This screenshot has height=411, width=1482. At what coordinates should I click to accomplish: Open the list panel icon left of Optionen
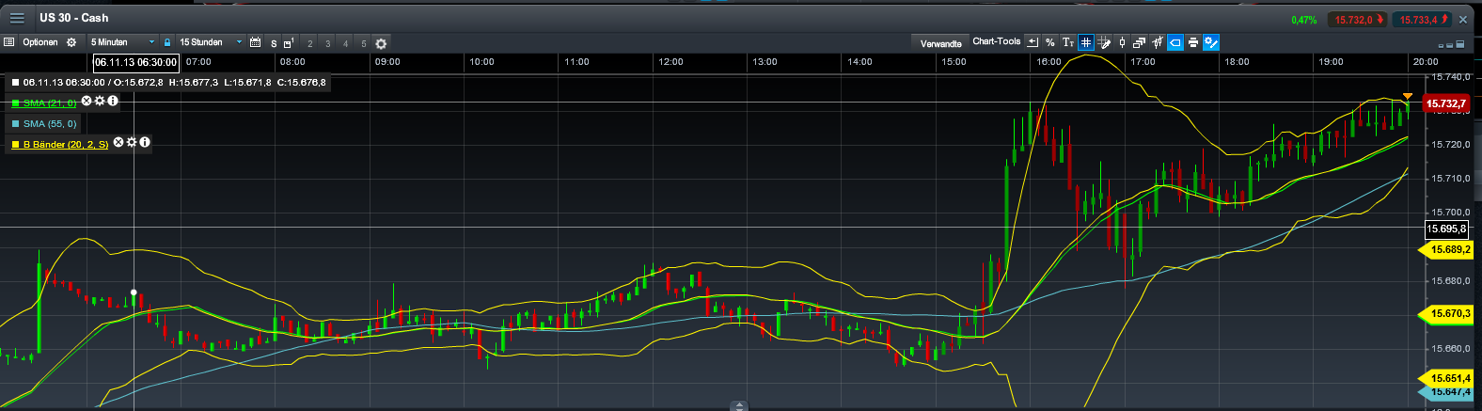[x=8, y=42]
